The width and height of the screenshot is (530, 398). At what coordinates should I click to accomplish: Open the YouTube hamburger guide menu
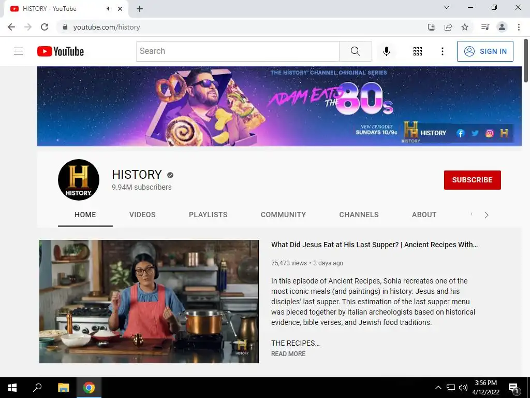pyautogui.click(x=19, y=51)
